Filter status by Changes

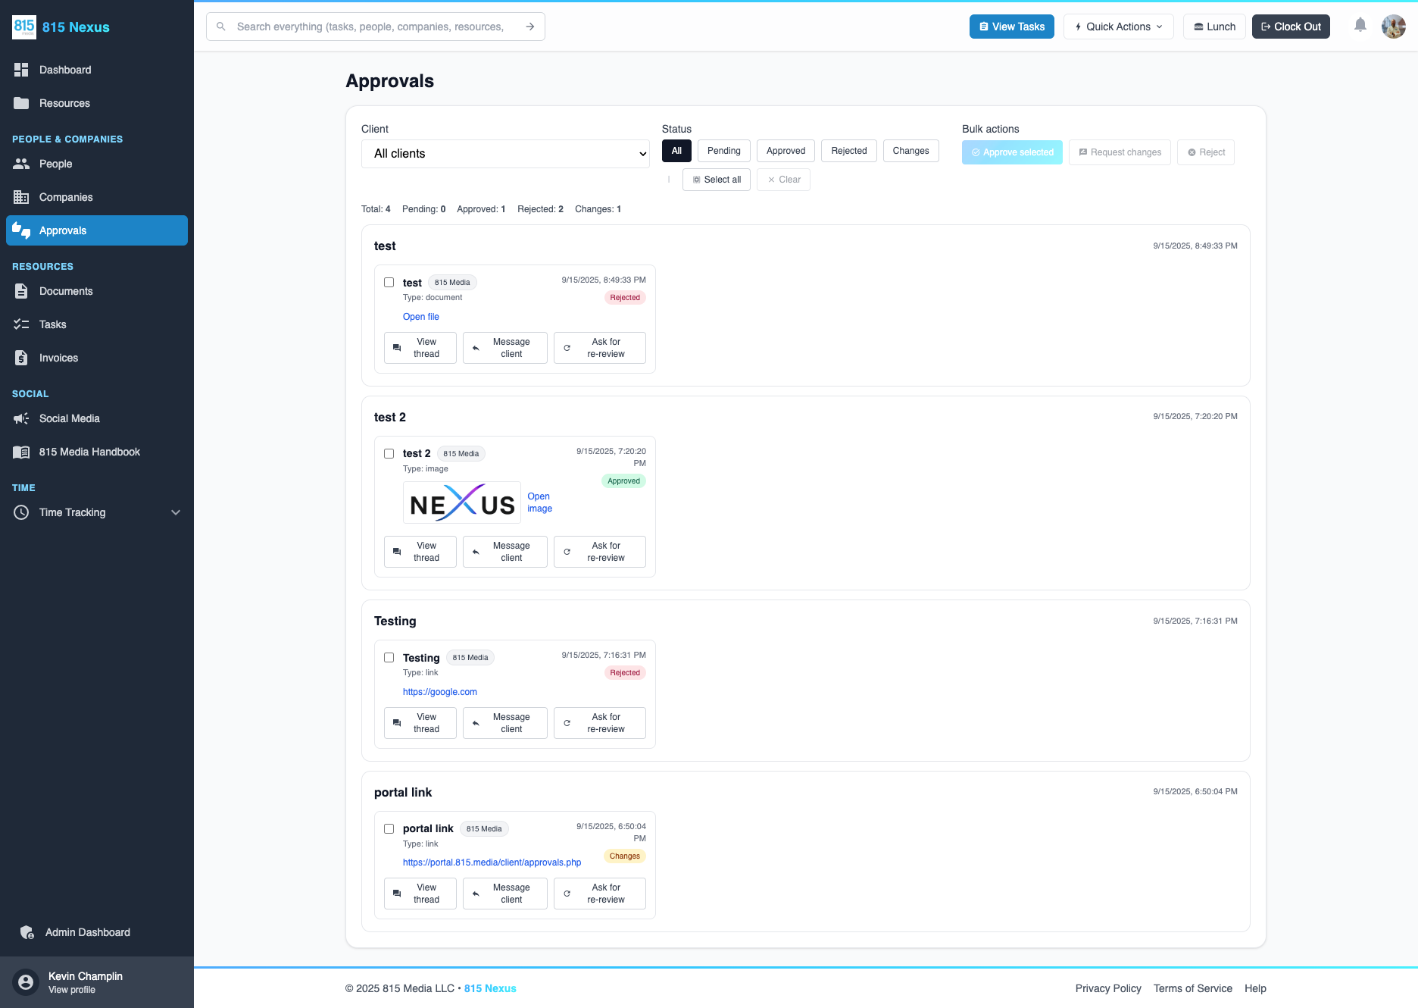tap(911, 151)
